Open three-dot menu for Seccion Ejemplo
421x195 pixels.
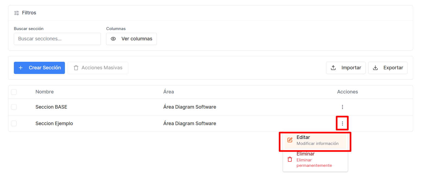point(343,123)
